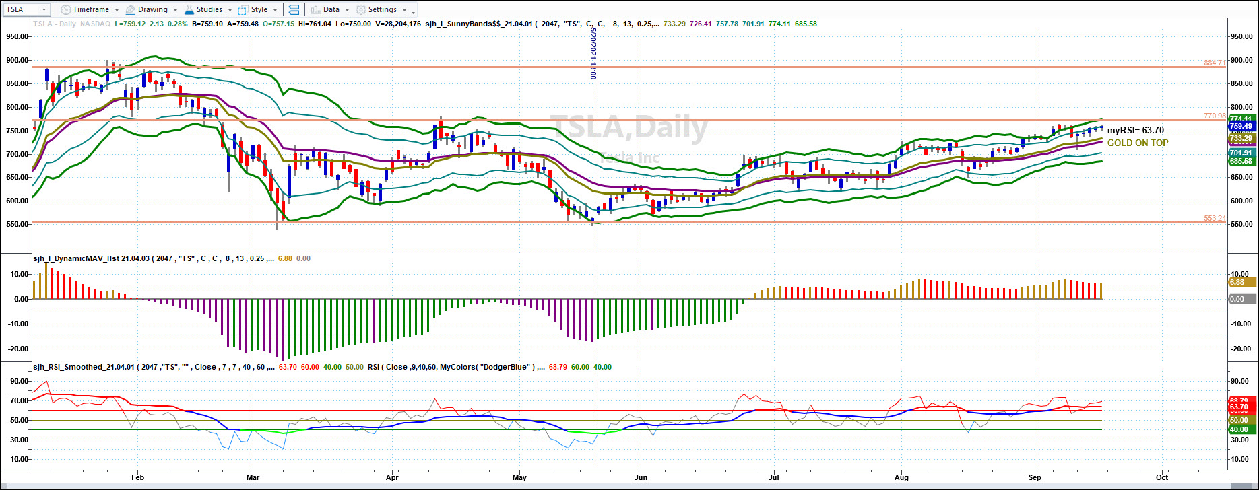
Task: Click the 'myRSI= 63.70' chart annotation
Action: pos(1136,130)
